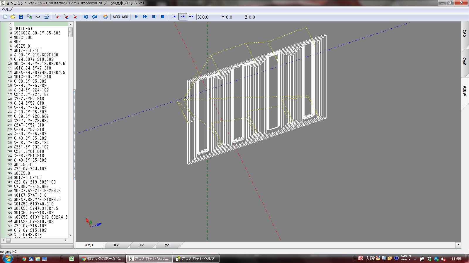Select code line '(MILL-5)'
This screenshot has width=469, height=263.
coord(23,29)
